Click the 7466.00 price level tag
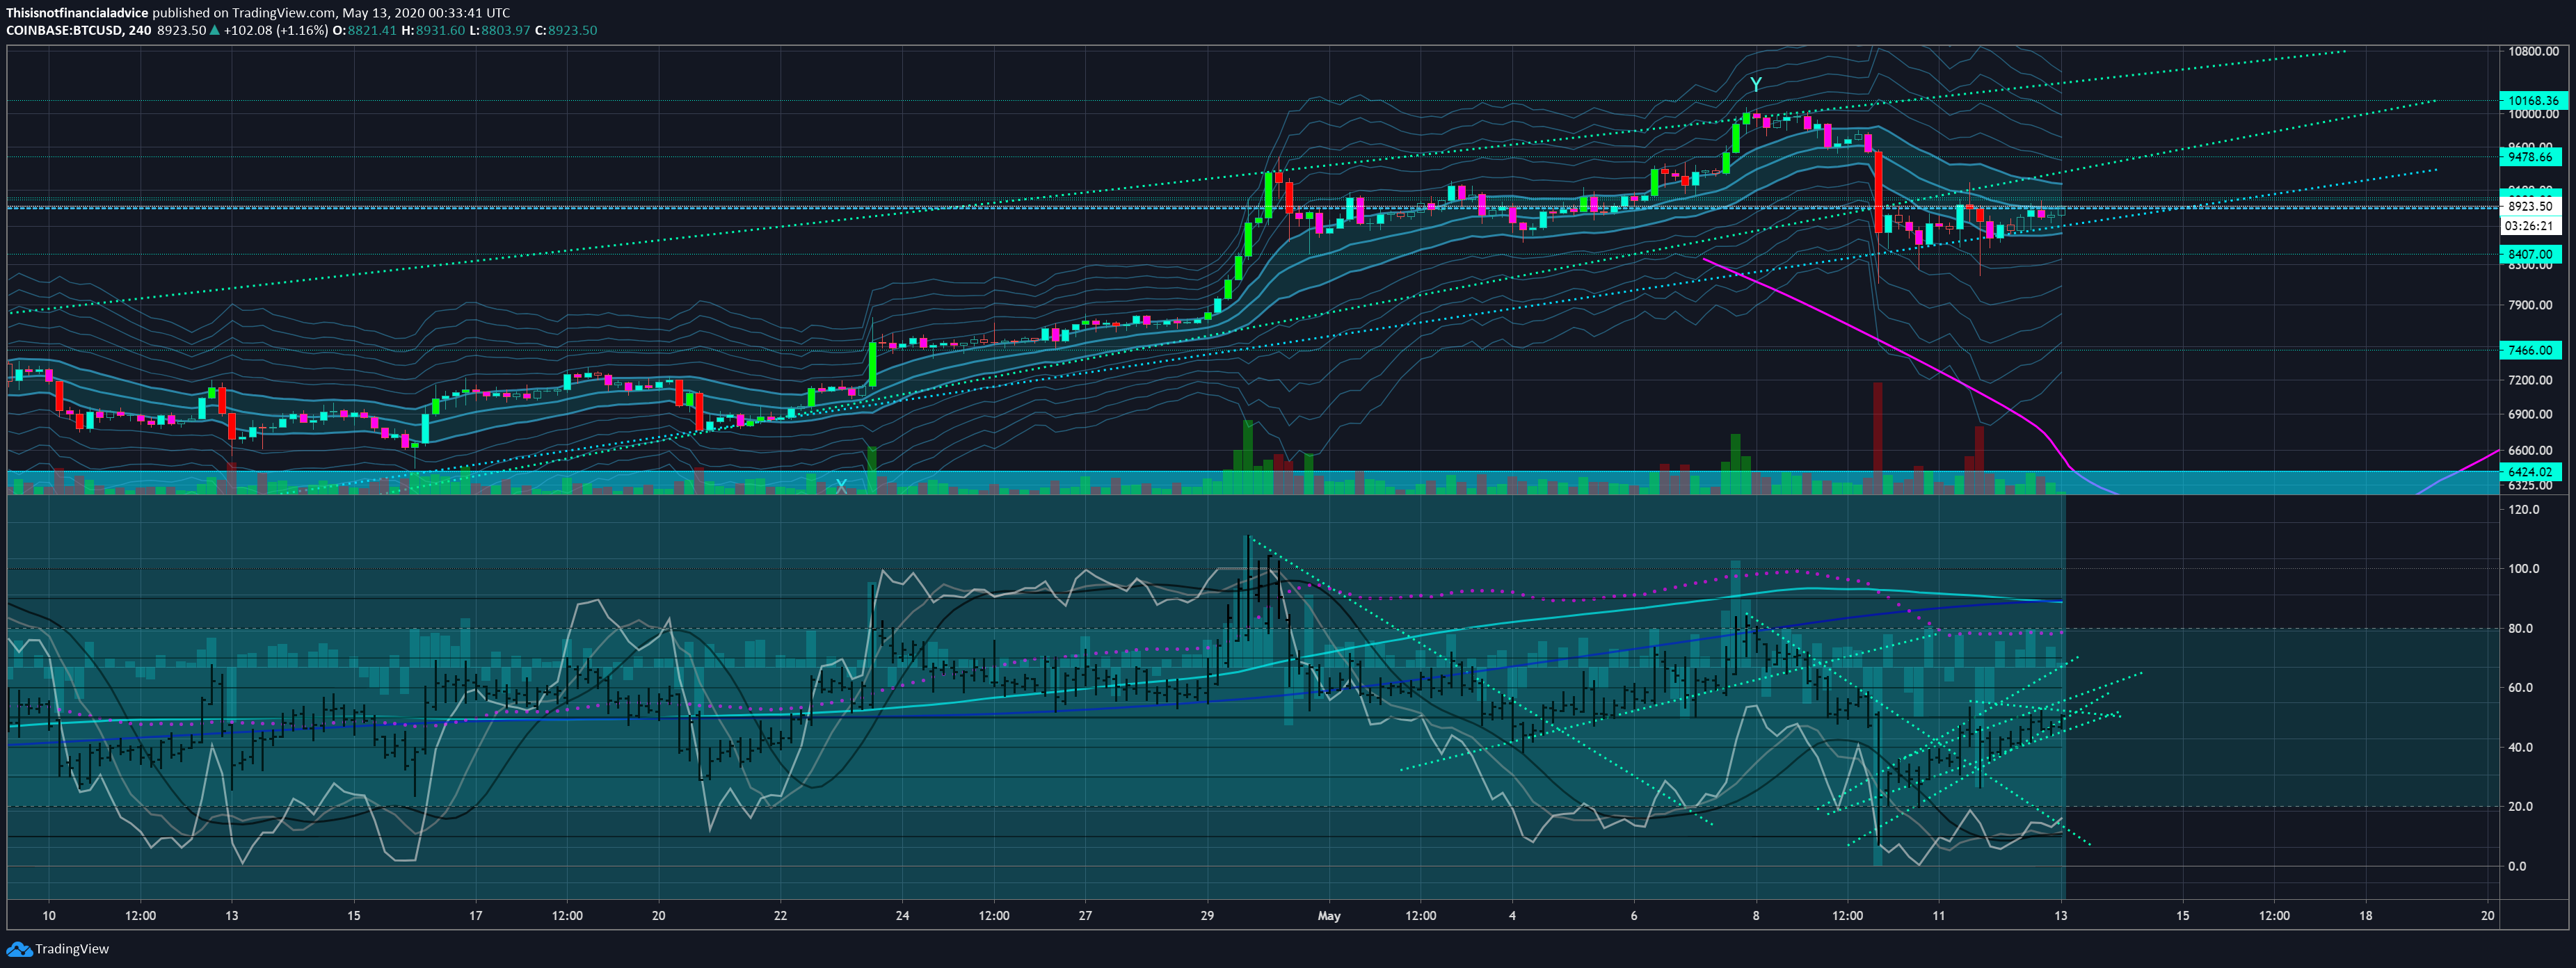Image resolution: width=2576 pixels, height=968 pixels. [x=2530, y=351]
